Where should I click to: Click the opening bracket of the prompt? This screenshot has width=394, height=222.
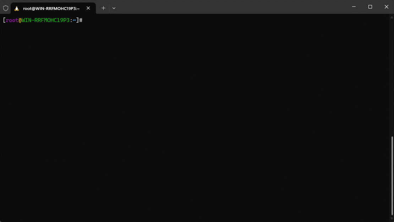coord(4,20)
